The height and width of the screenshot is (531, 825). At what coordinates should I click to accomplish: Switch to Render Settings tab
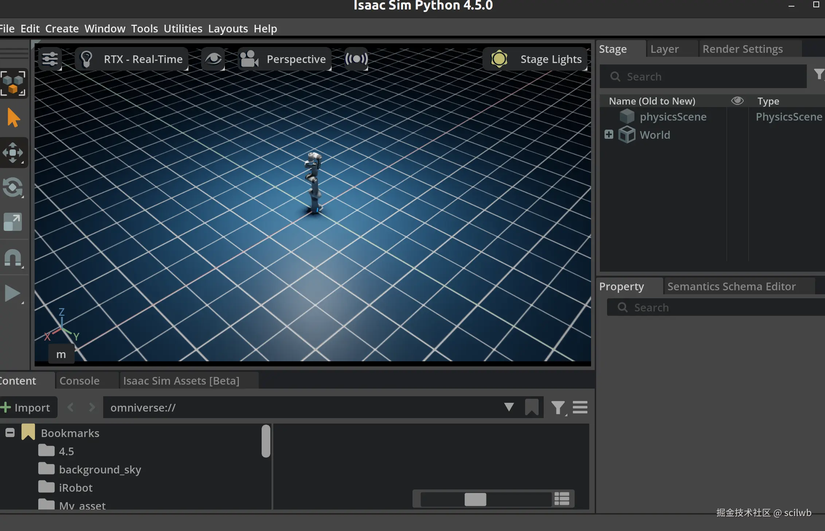pos(742,49)
